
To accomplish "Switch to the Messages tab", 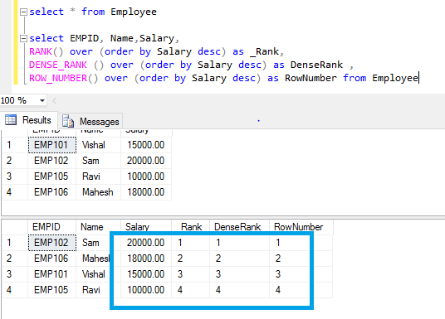I will tap(90, 121).
